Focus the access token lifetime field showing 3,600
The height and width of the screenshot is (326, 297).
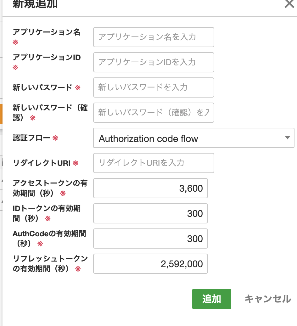[x=150, y=188]
